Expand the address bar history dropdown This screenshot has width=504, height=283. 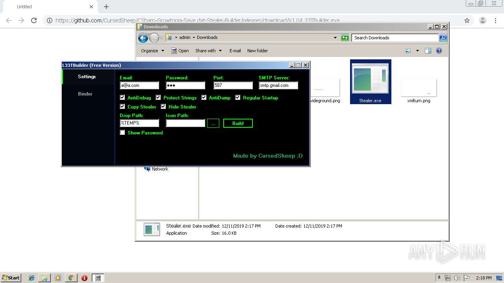pyautogui.click(x=335, y=38)
